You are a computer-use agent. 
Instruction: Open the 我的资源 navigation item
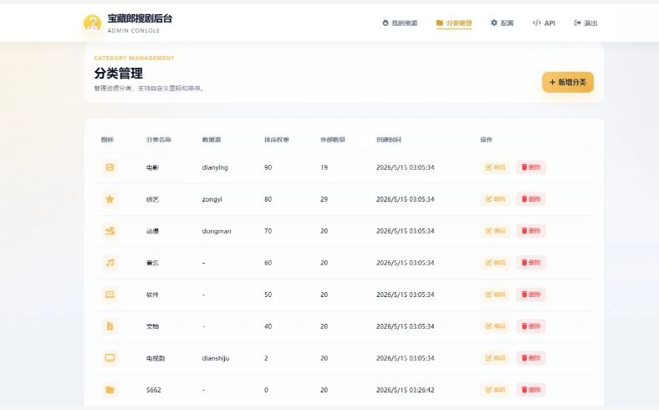point(400,23)
